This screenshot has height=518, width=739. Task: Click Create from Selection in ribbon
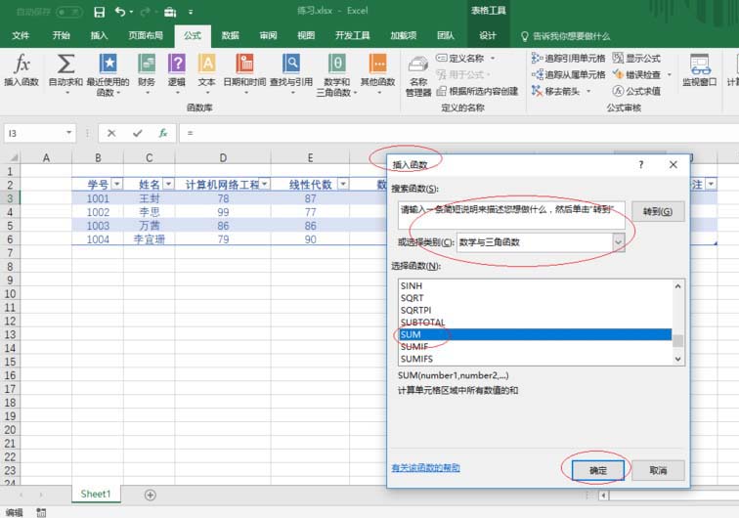tap(478, 91)
